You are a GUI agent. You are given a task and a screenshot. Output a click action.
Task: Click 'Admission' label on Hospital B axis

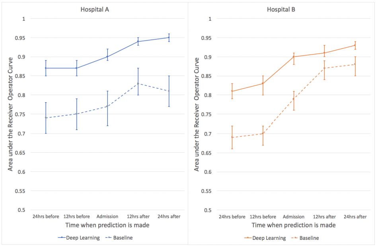[x=294, y=217]
